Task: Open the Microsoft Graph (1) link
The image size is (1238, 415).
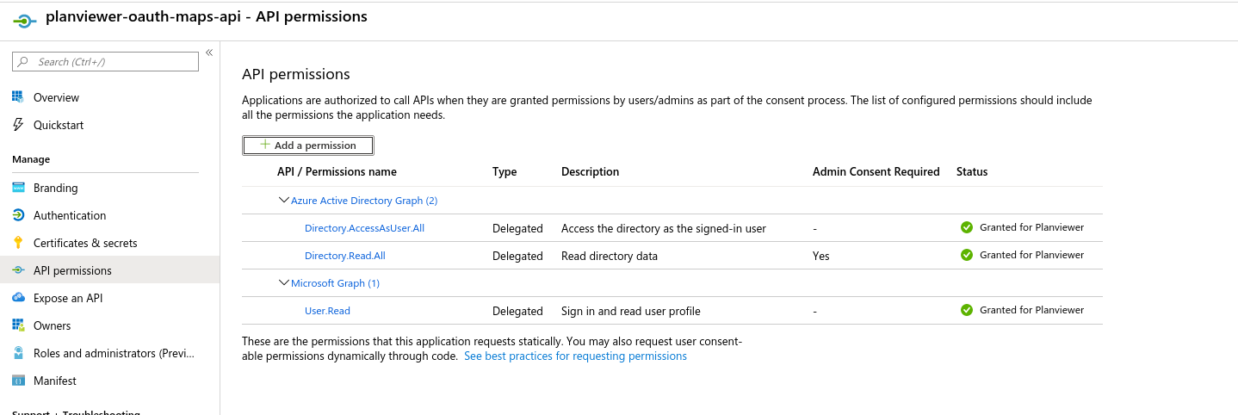Action: click(335, 283)
